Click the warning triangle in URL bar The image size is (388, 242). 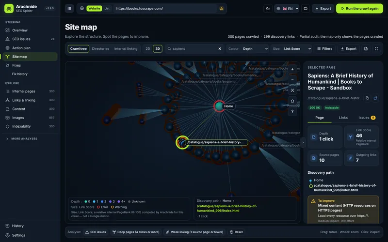(x=222, y=8)
